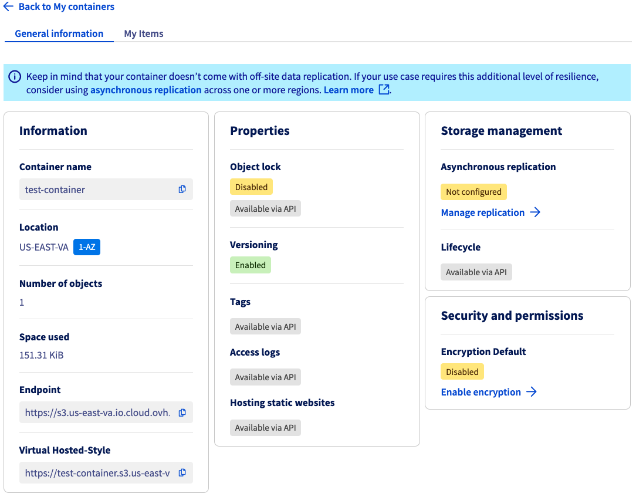Copy the container name using the copy icon
This screenshot has height=497, width=636.
[x=182, y=189]
